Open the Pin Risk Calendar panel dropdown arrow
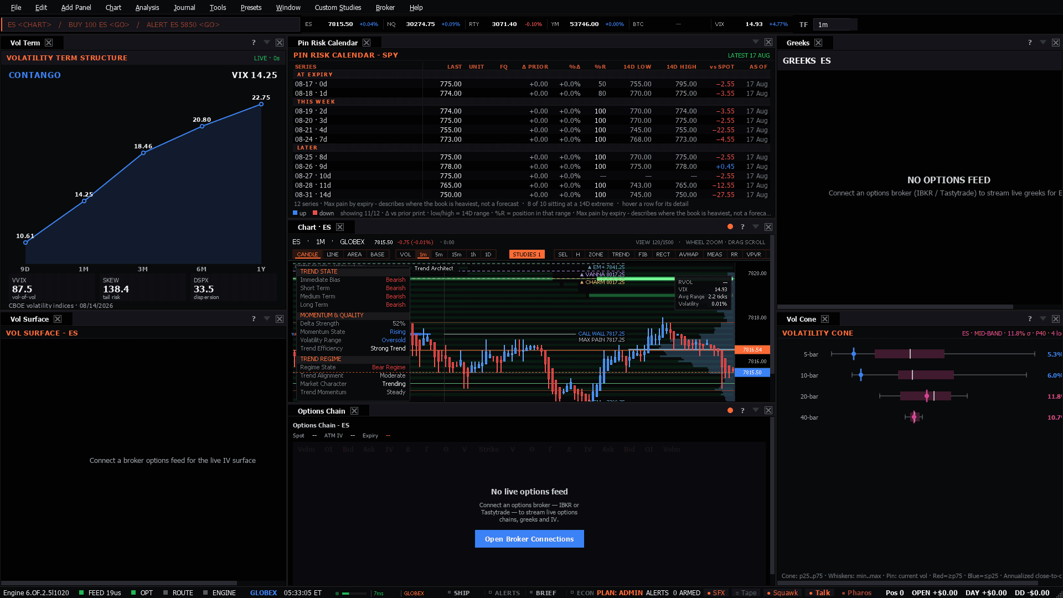 [756, 42]
